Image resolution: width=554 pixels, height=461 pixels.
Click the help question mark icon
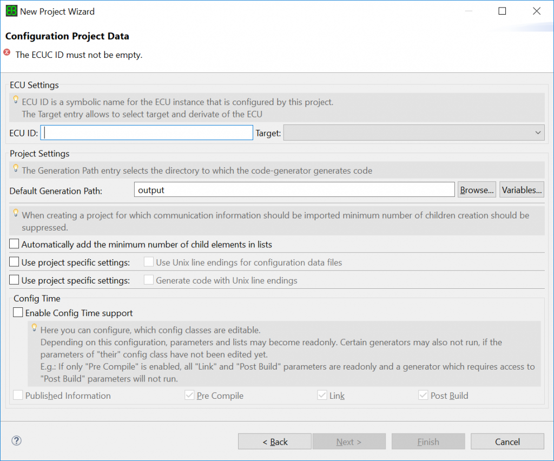16,441
